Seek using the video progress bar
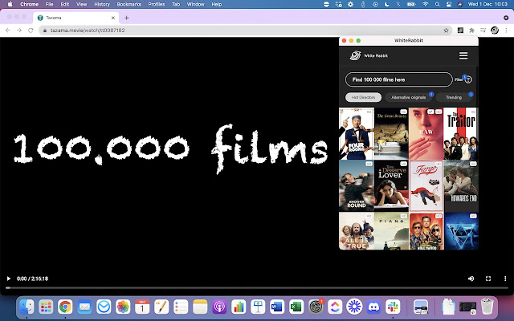This screenshot has width=514, height=321. point(257,287)
